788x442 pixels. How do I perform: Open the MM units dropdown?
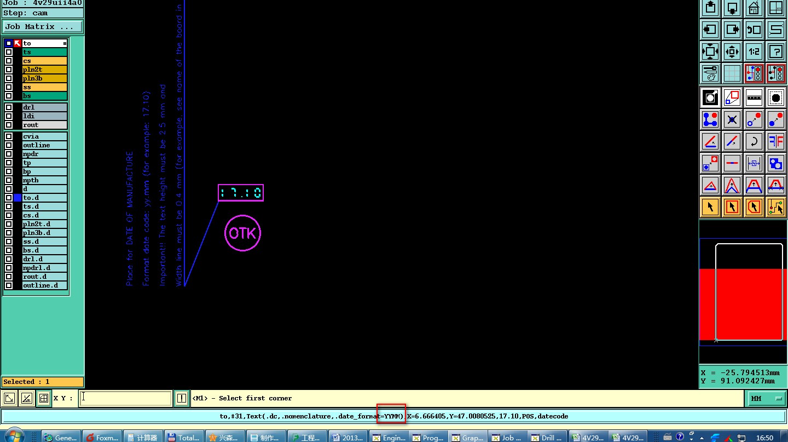click(766, 398)
